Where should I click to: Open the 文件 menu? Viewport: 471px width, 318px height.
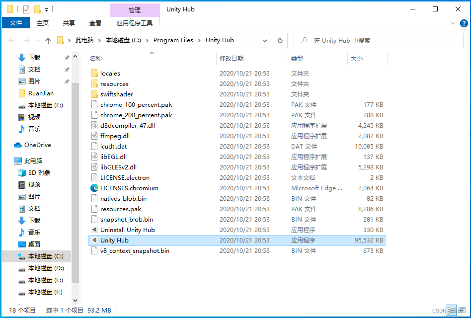16,23
